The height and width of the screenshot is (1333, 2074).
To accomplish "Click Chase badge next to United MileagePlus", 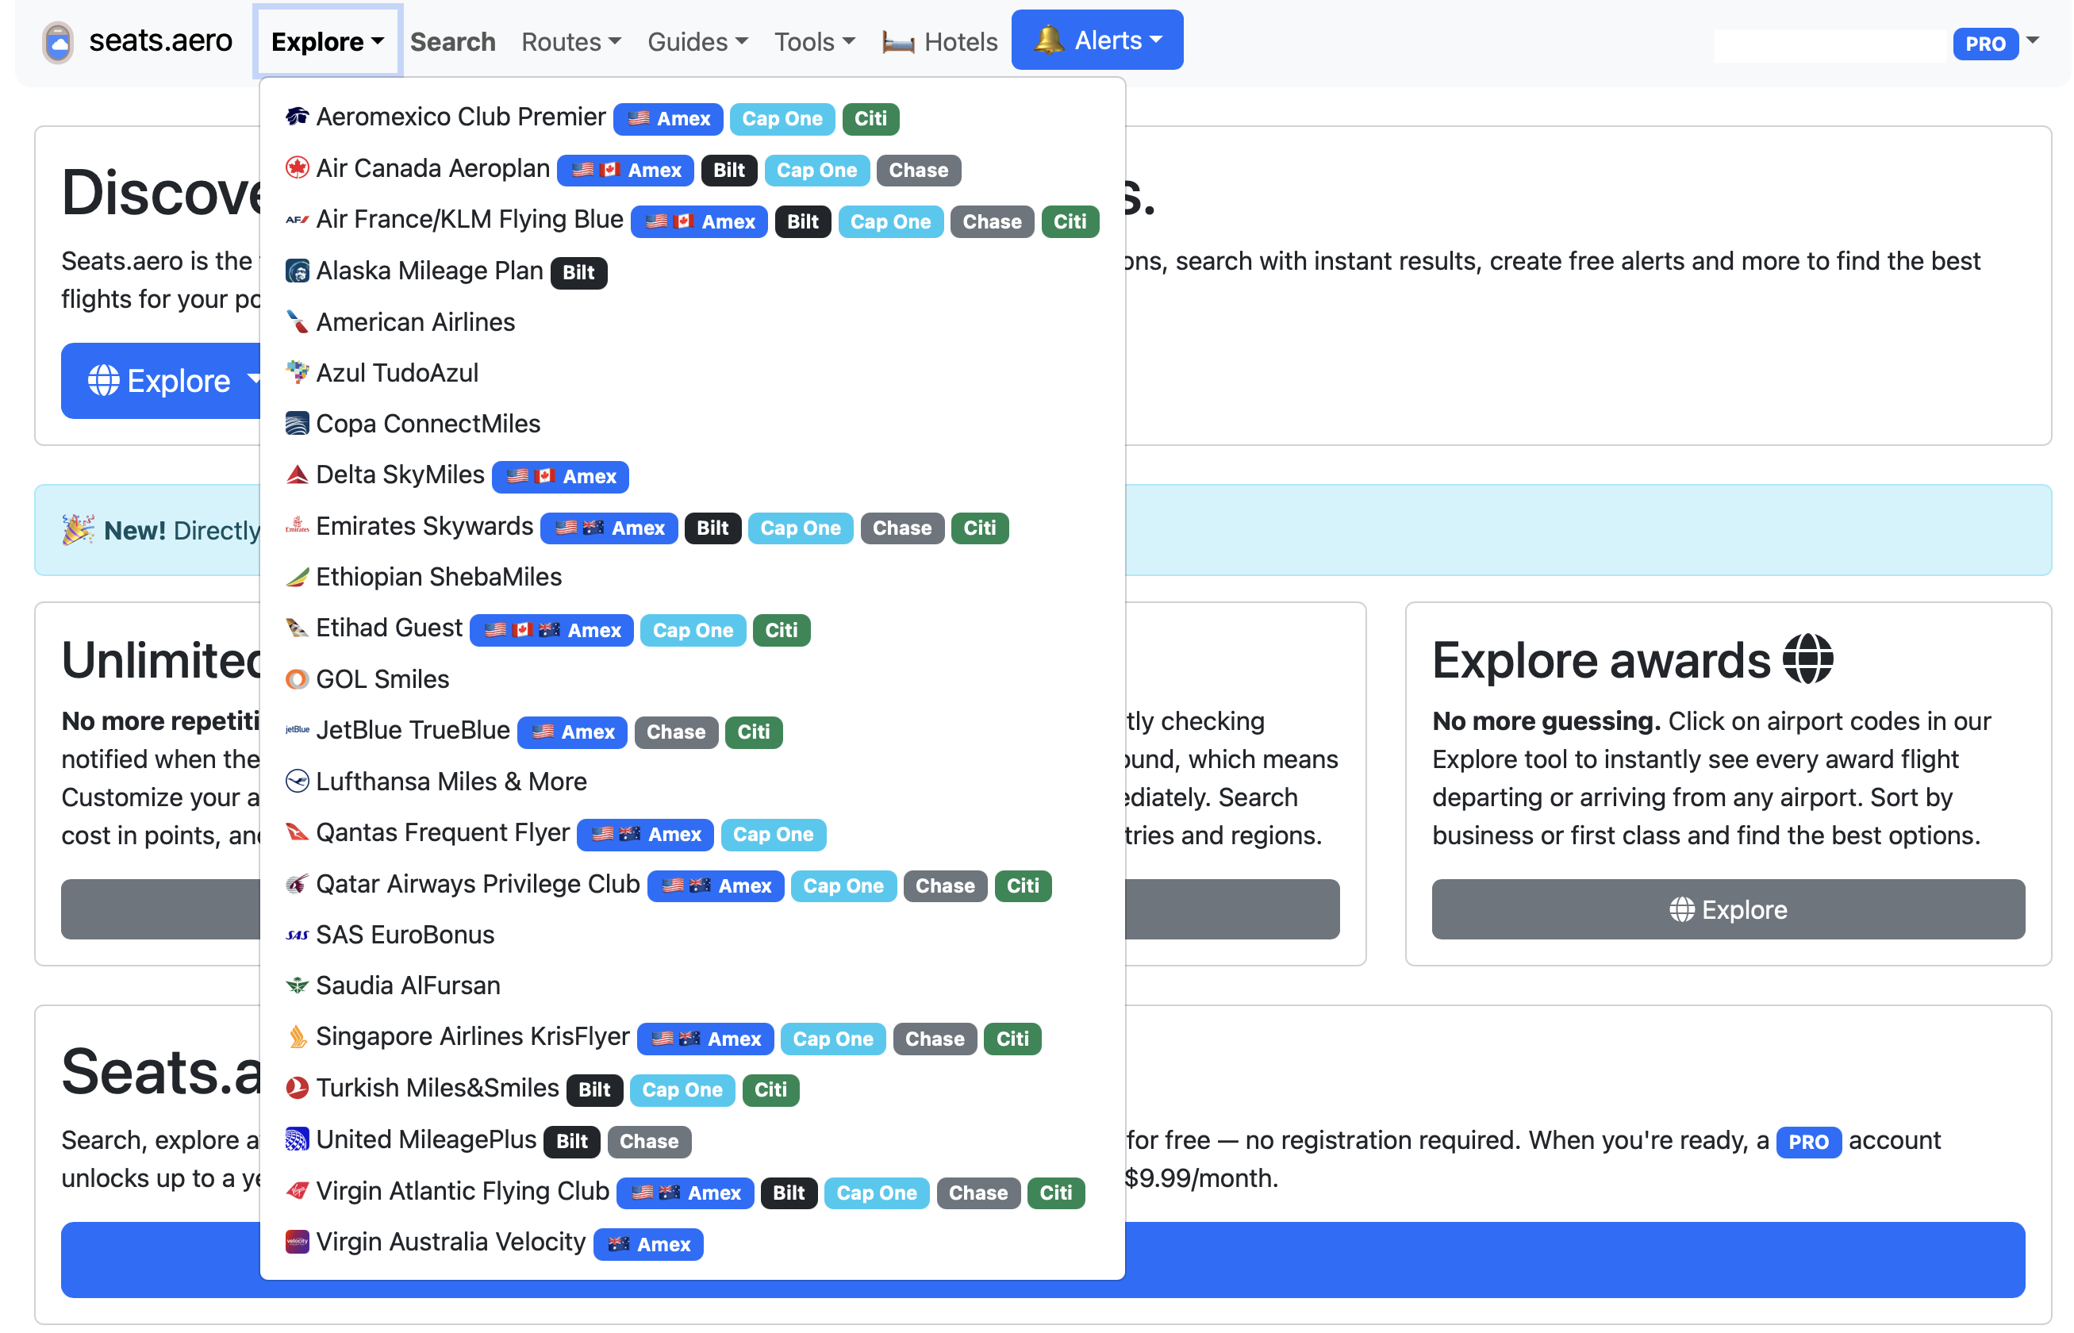I will (648, 1141).
